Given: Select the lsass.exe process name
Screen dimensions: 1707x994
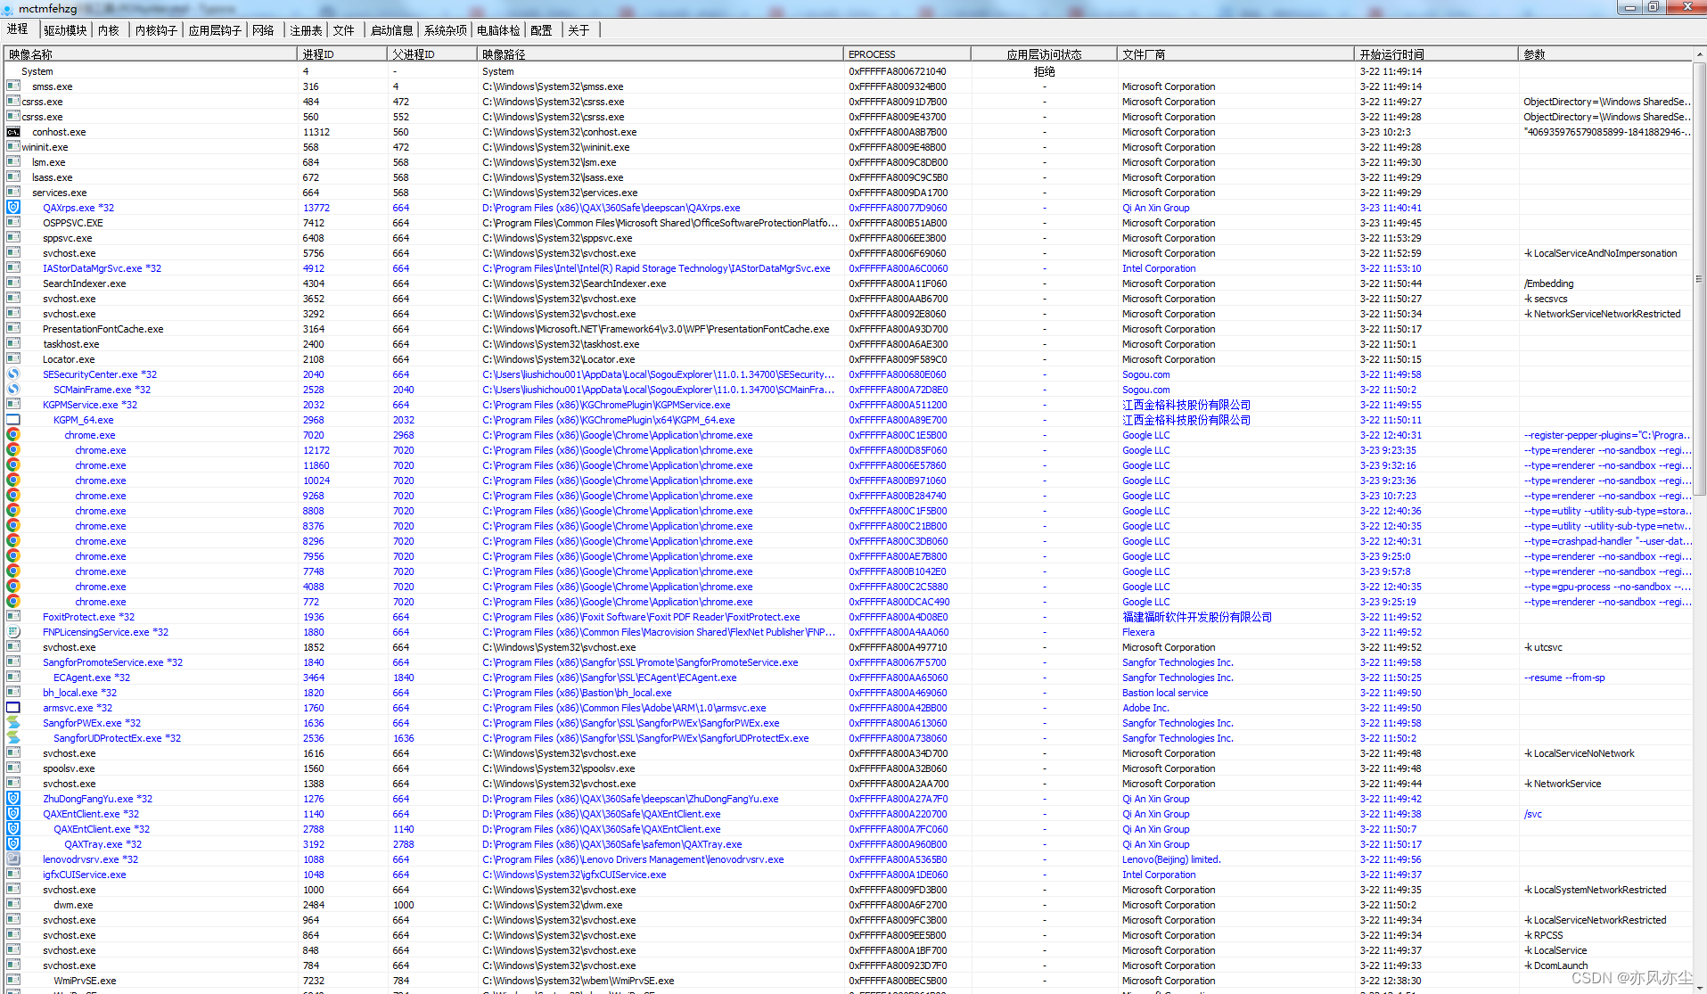Looking at the screenshot, I should click(x=53, y=177).
